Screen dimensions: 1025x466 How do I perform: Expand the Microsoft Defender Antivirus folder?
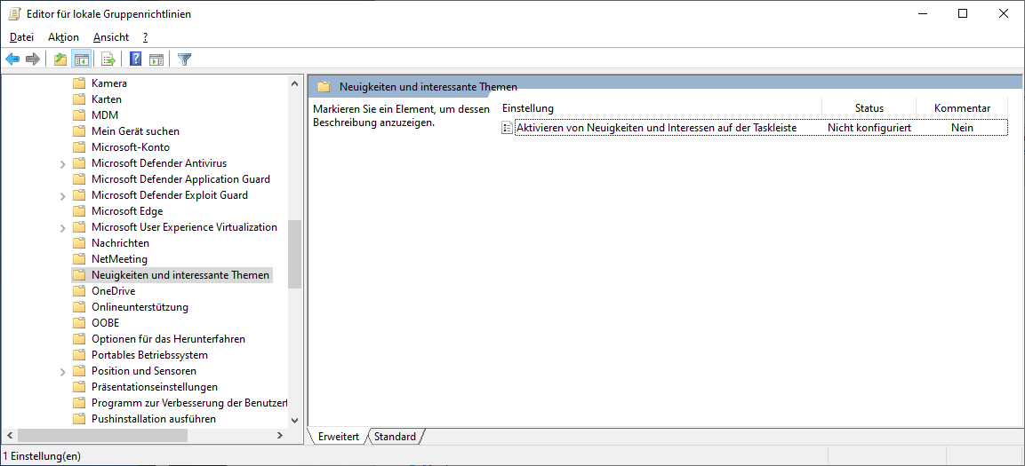62,163
